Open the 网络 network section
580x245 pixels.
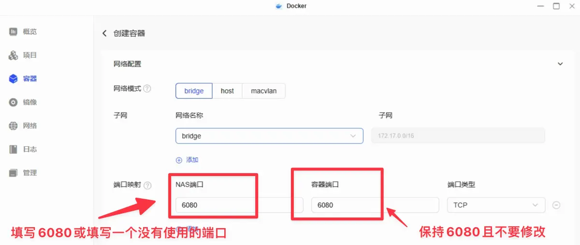click(23, 126)
